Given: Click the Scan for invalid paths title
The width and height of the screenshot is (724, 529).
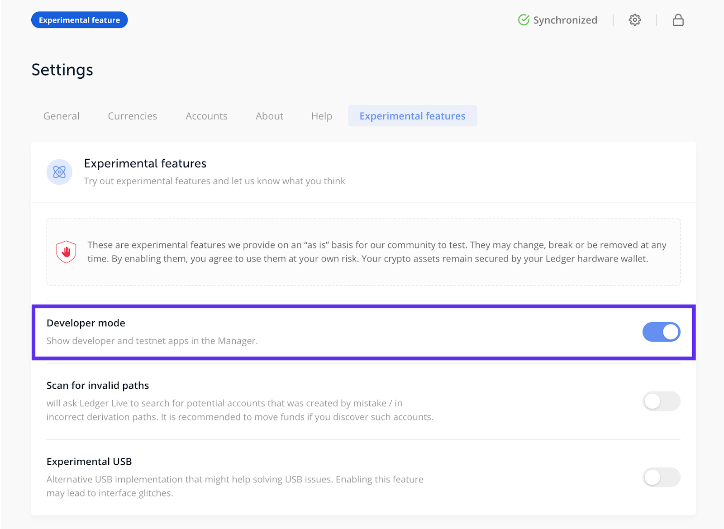Looking at the screenshot, I should tap(98, 386).
